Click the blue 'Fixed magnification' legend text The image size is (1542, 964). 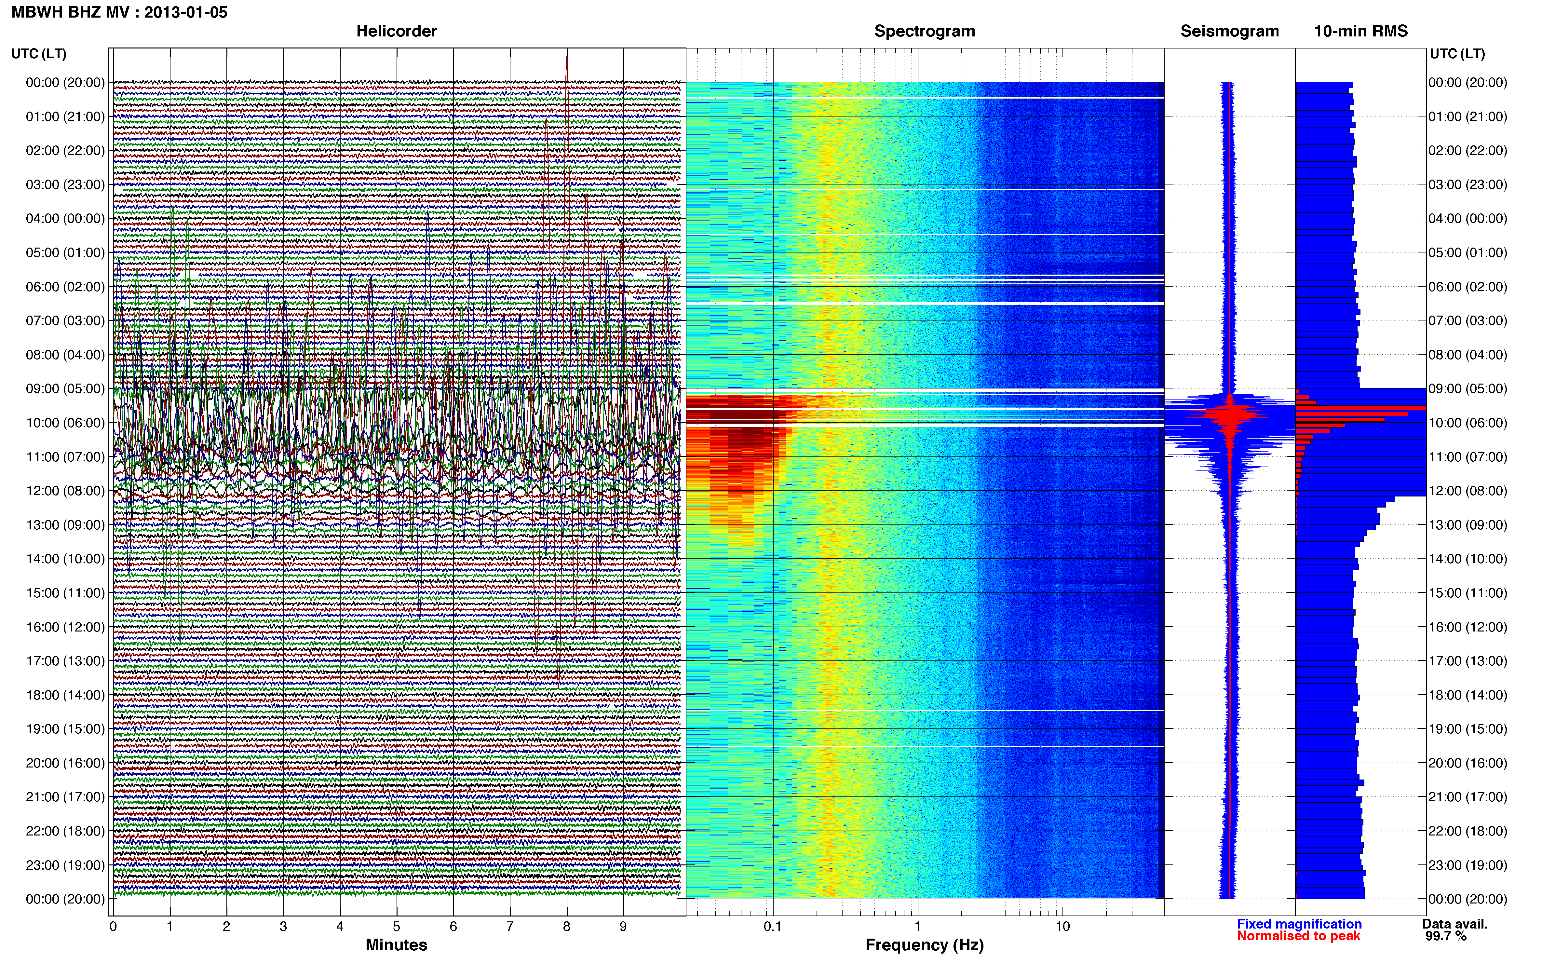1299,924
